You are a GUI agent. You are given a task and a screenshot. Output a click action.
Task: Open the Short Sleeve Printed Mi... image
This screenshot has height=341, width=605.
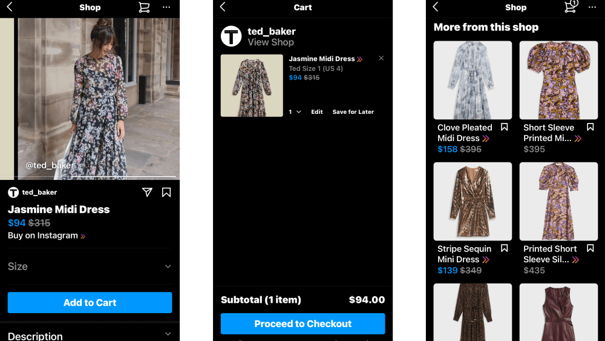558,80
